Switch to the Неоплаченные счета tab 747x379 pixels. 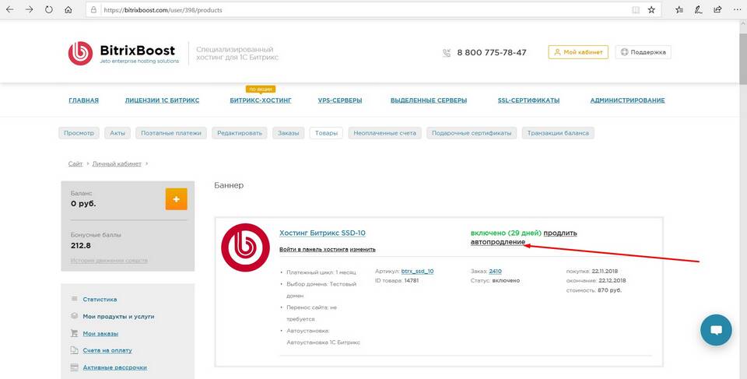click(384, 133)
